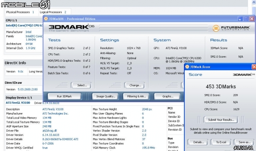Viewport: 256px width, 151px height.
Task: Click VGA Memory Clock 195.8 MHz
Action: 148,148
